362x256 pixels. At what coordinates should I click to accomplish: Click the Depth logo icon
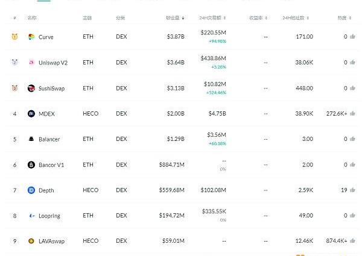tap(31, 190)
